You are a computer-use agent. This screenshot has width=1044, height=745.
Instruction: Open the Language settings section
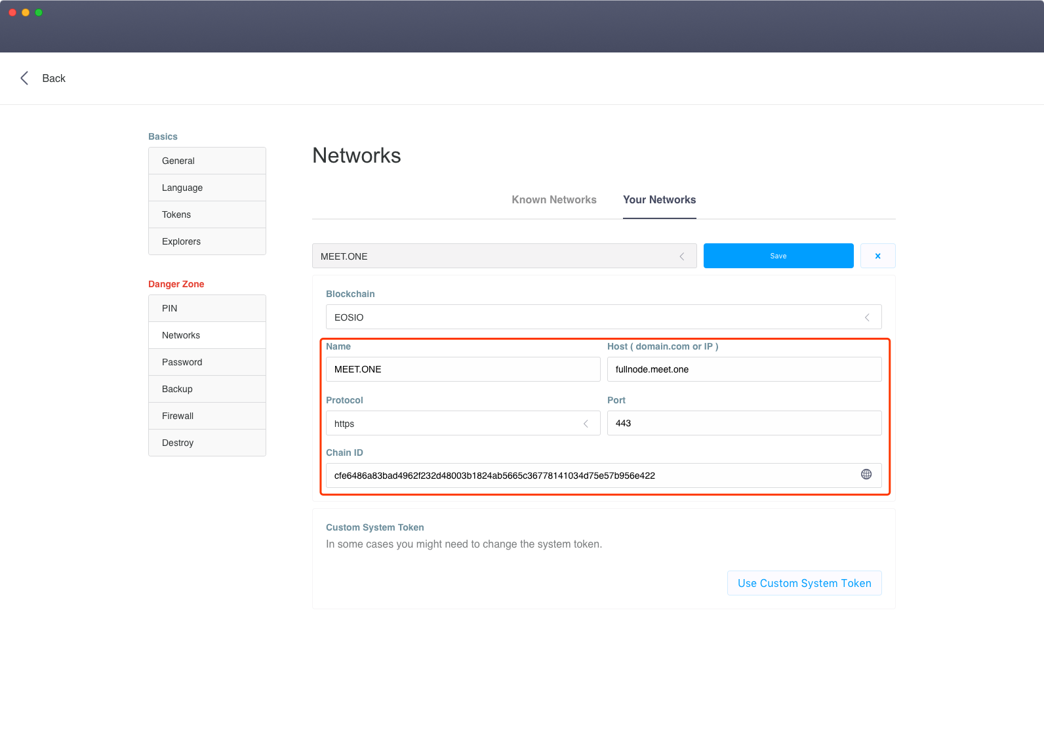[x=207, y=188]
